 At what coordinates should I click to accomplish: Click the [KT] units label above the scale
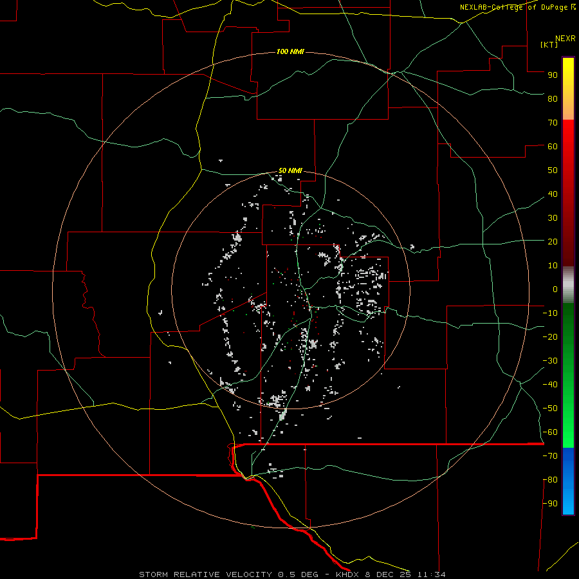click(x=549, y=44)
